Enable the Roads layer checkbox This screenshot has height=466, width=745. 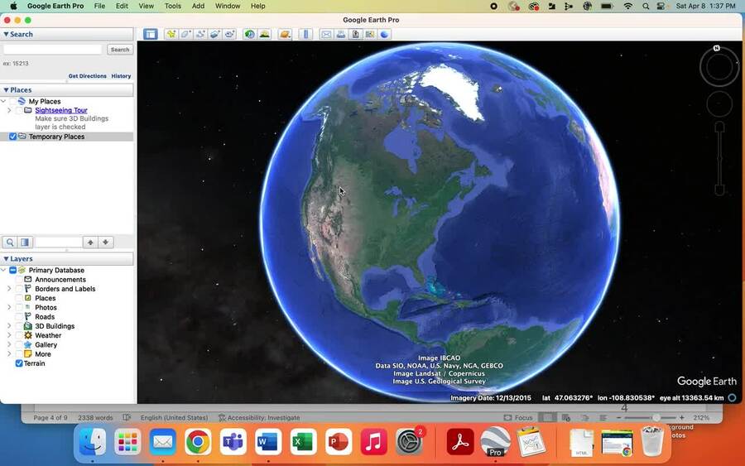point(19,317)
